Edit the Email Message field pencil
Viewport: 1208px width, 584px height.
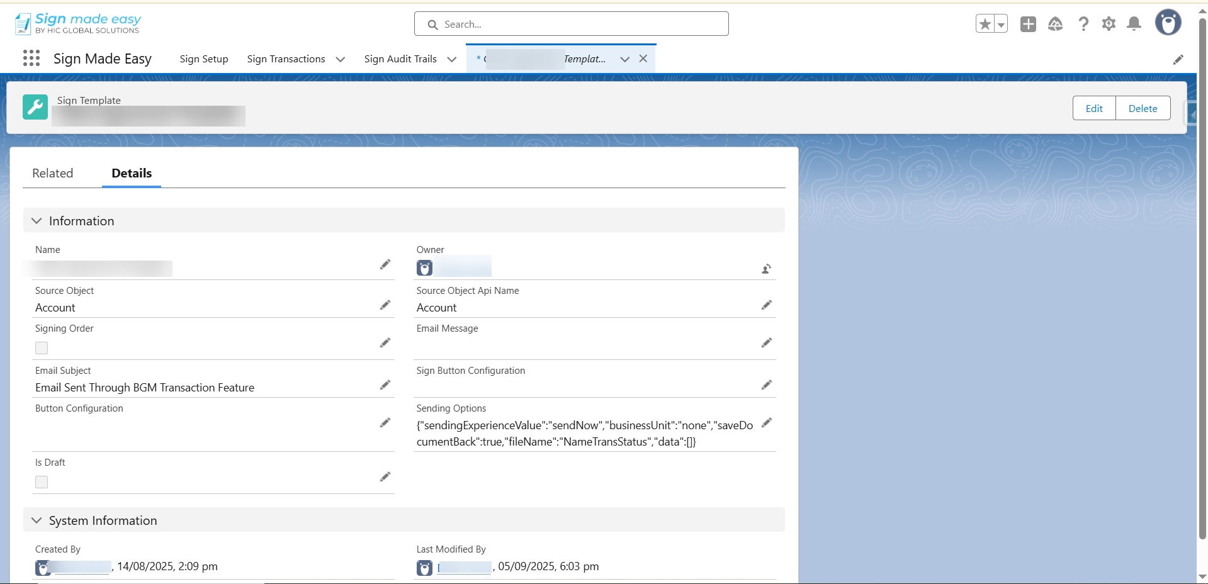[x=767, y=343]
